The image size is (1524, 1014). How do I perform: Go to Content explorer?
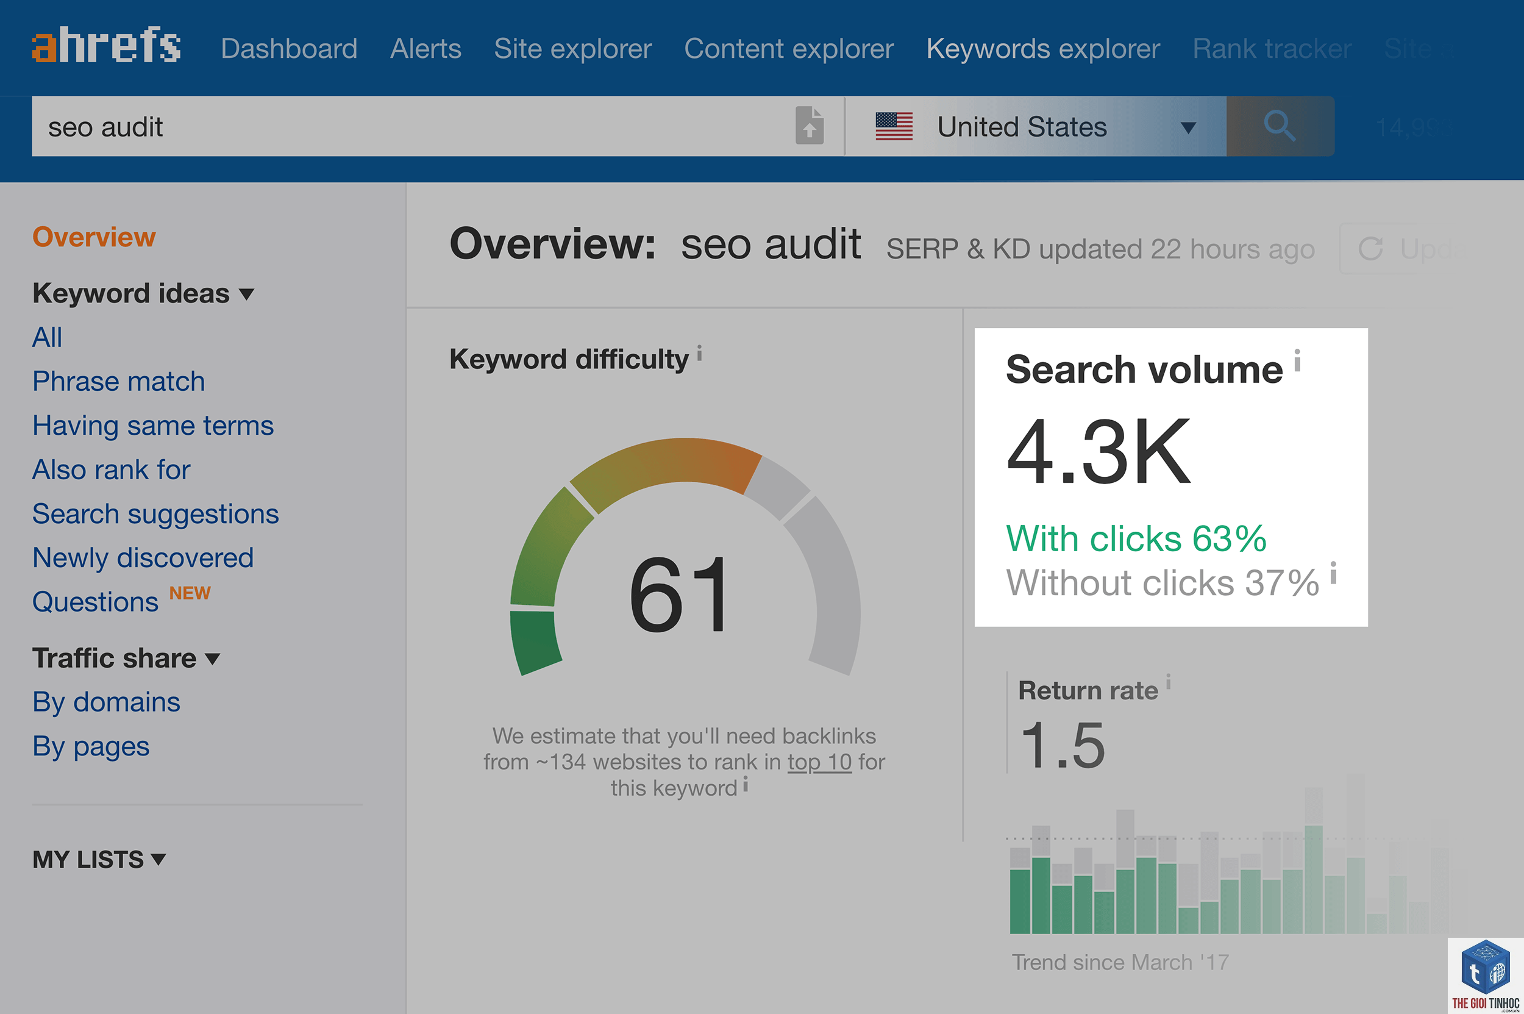click(x=789, y=49)
